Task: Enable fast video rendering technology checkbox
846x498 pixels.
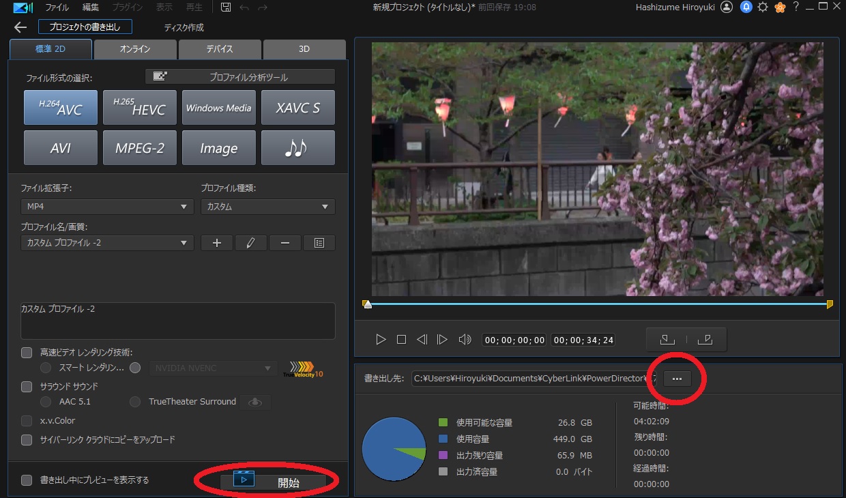Action: coord(27,353)
